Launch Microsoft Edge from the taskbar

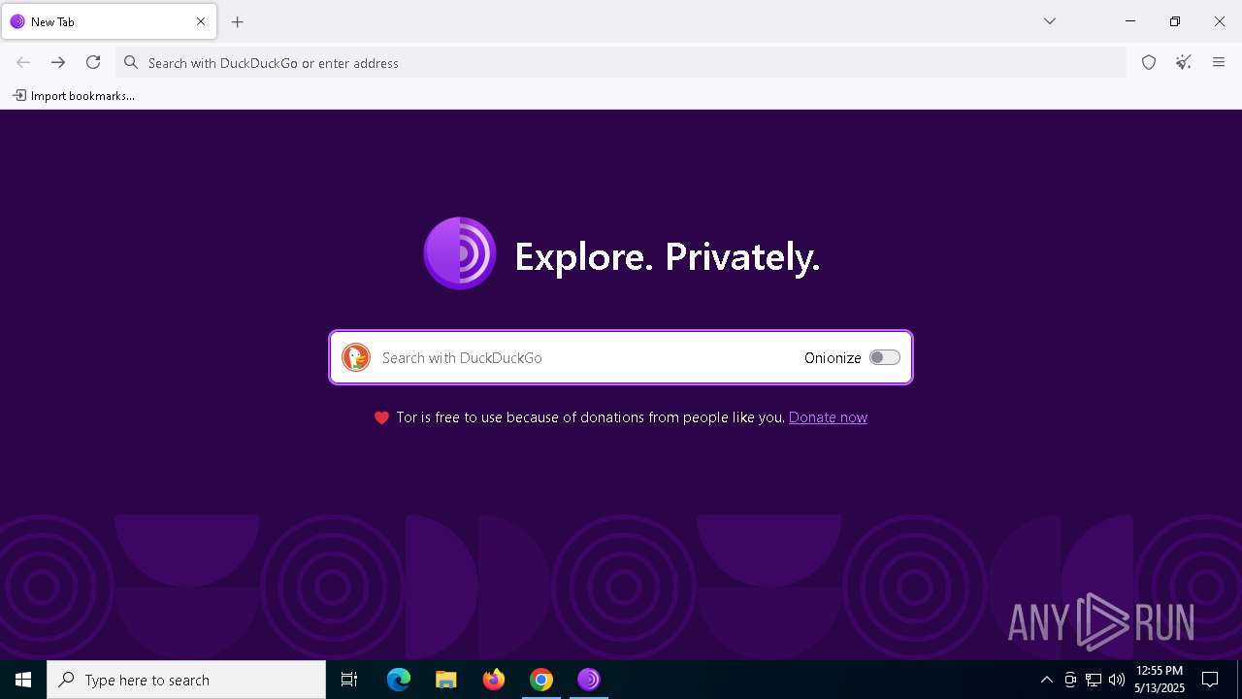pos(399,680)
